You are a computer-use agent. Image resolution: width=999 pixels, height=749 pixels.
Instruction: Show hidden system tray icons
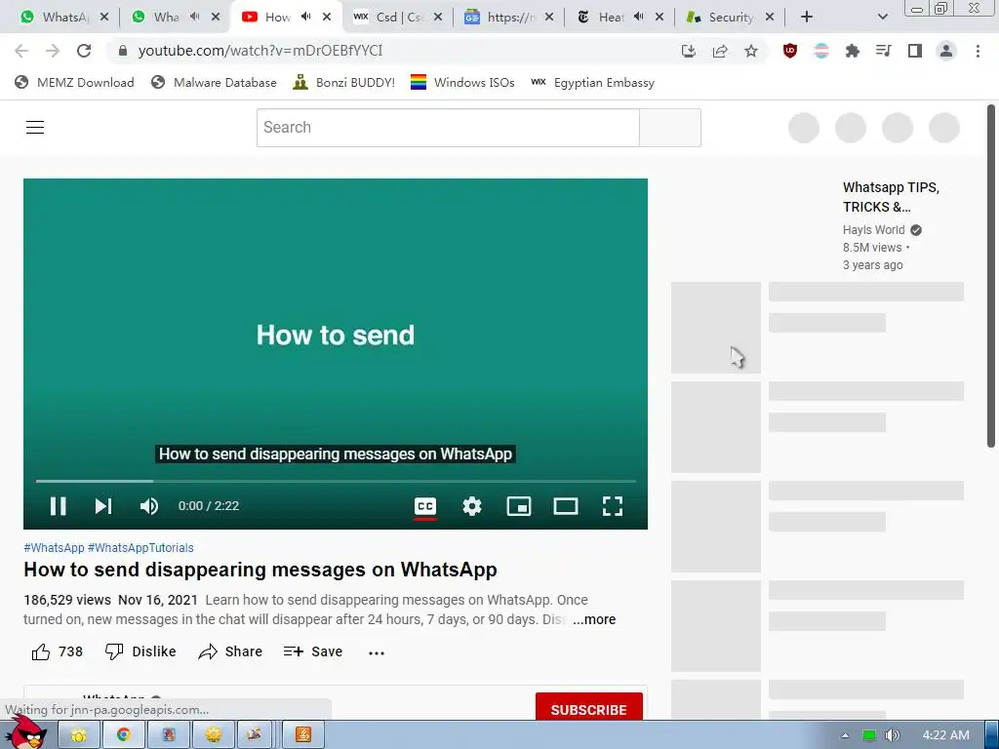coord(845,735)
